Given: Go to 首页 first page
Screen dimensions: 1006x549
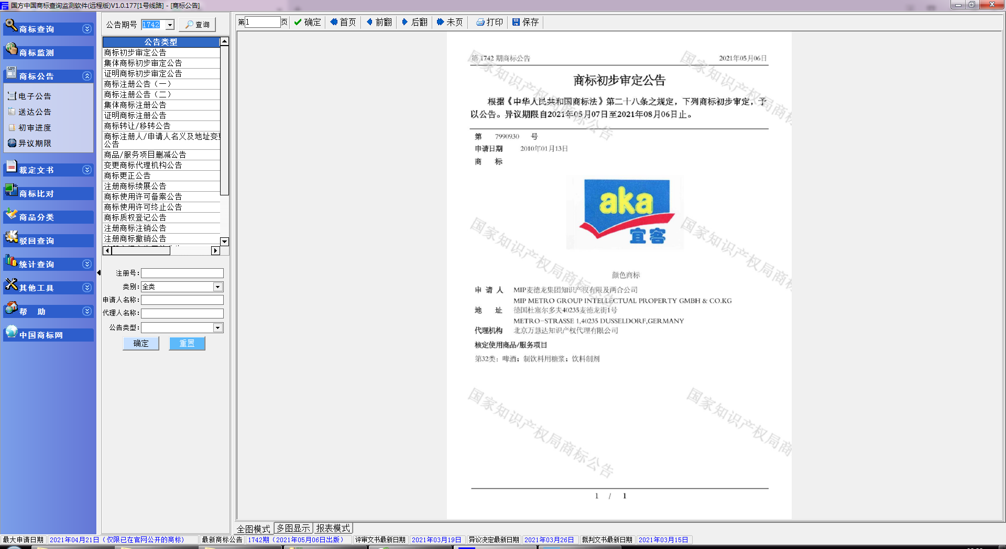Looking at the screenshot, I should click(x=343, y=22).
